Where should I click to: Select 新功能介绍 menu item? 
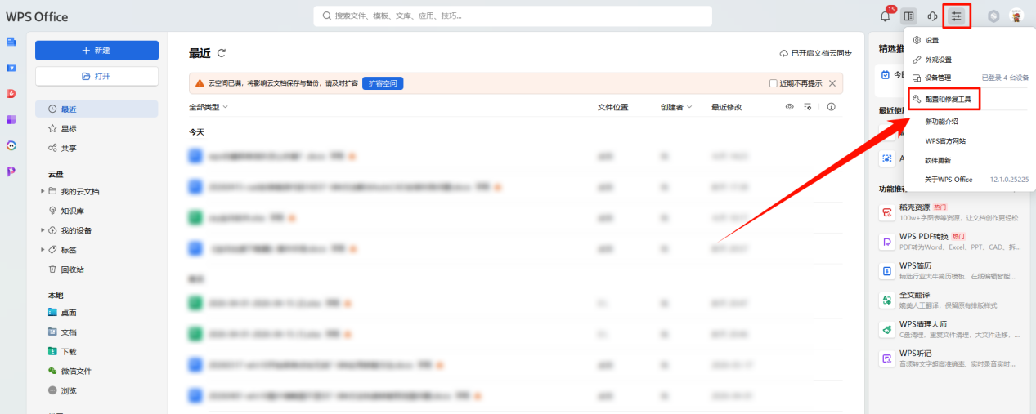[x=969, y=121]
